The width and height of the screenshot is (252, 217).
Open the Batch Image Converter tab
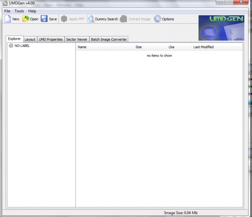pyautogui.click(x=109, y=39)
